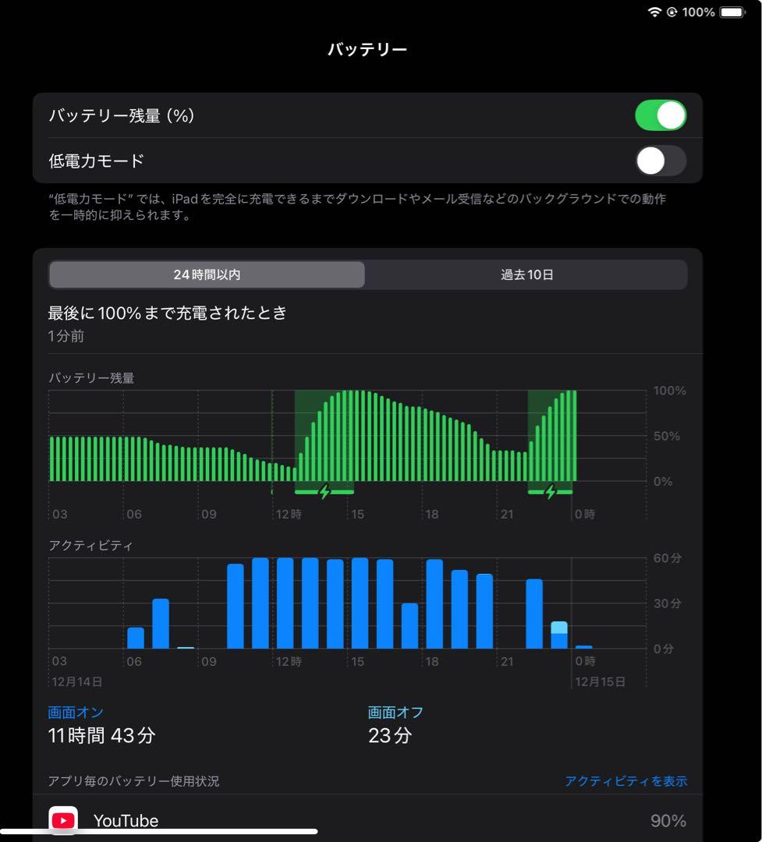Open アクティビティを表示

(626, 780)
